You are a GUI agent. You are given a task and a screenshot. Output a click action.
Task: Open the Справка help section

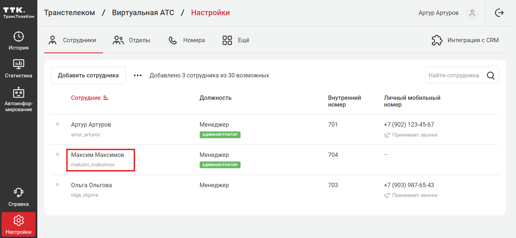[x=18, y=197]
